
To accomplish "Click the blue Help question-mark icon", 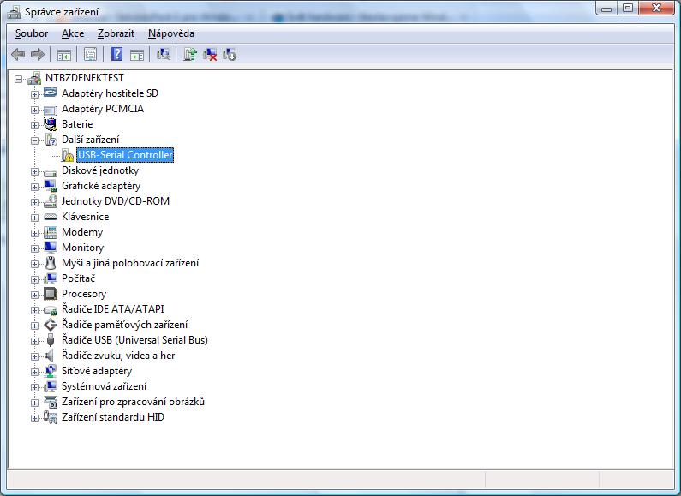I will [x=116, y=54].
